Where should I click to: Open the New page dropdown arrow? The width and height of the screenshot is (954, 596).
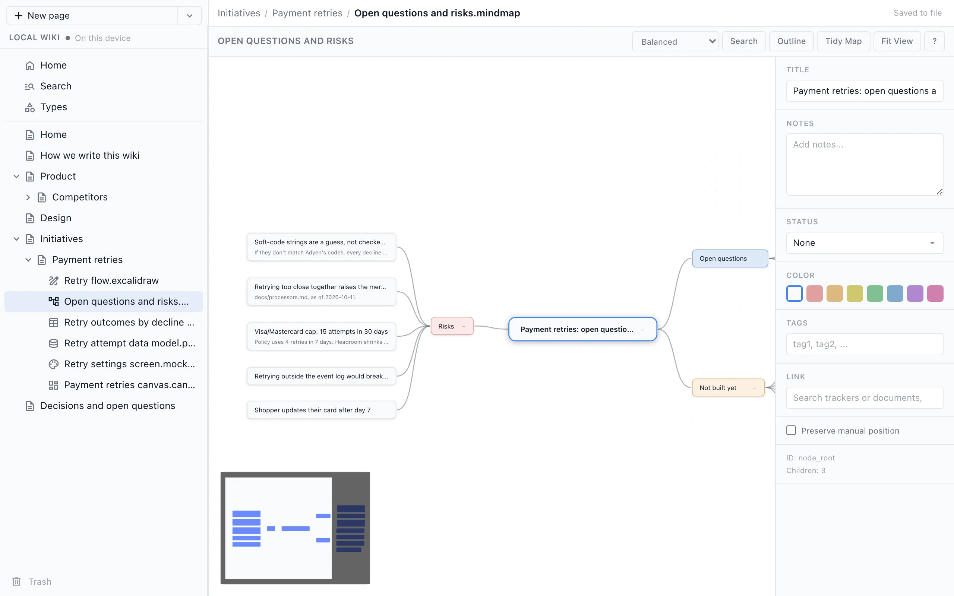pos(190,16)
